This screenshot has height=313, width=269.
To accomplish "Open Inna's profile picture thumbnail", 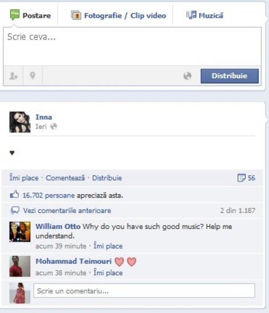I will coord(20,122).
